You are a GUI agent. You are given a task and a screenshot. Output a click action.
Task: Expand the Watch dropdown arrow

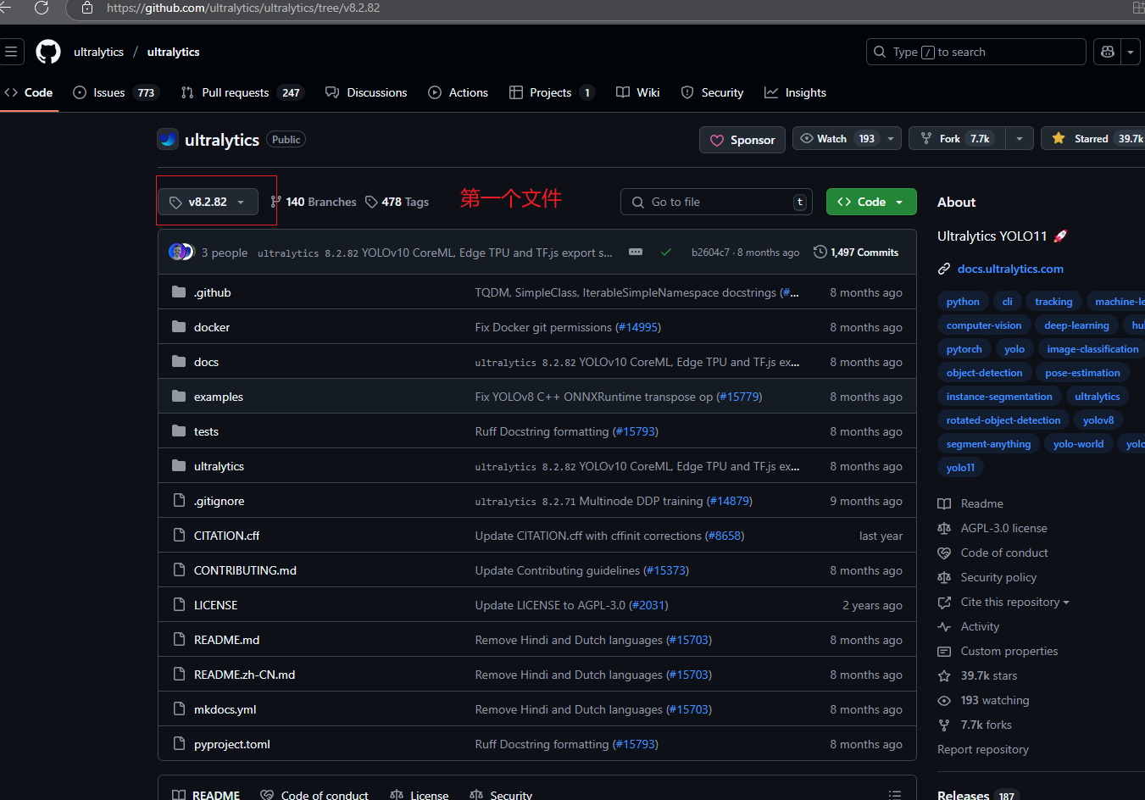pyautogui.click(x=891, y=138)
